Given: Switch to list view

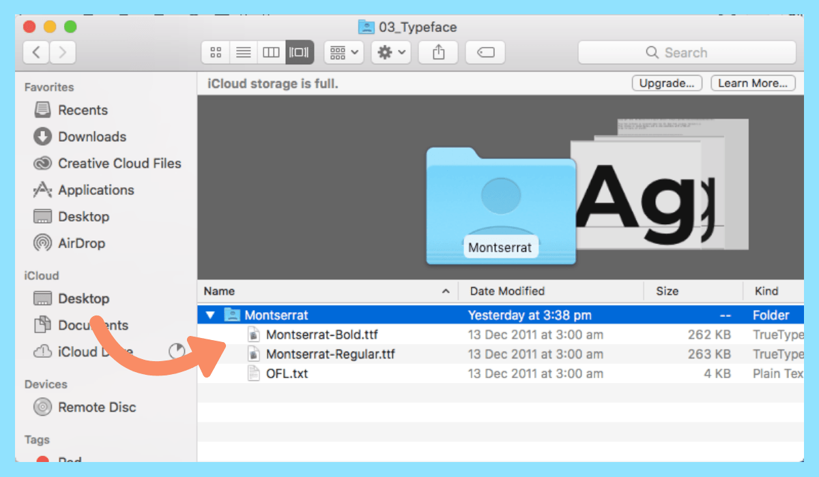Looking at the screenshot, I should point(243,52).
